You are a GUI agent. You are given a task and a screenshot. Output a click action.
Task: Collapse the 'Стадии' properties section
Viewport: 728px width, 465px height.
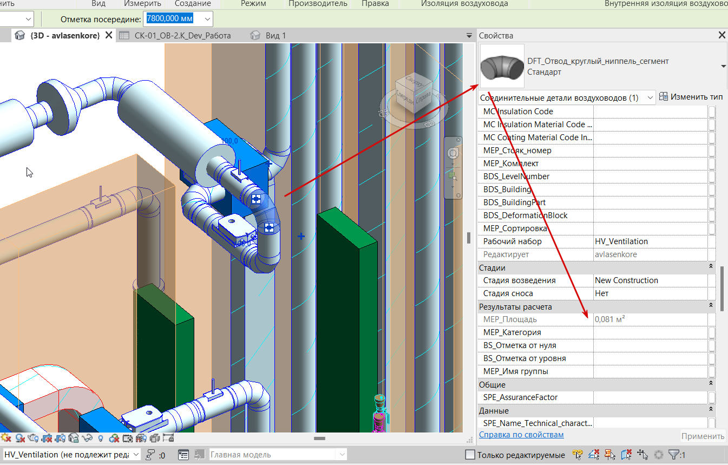(711, 267)
